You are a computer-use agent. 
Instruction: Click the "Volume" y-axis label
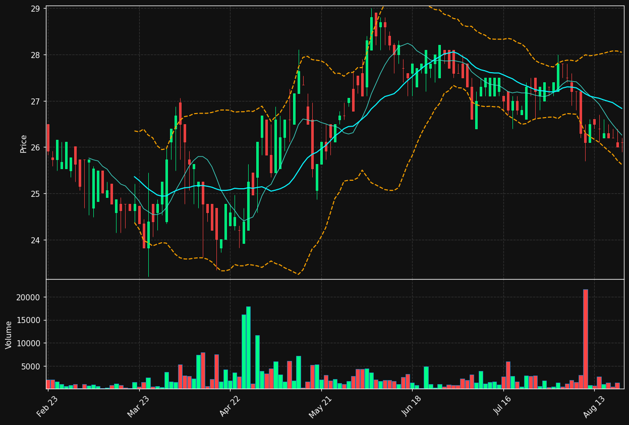[x=9, y=335]
